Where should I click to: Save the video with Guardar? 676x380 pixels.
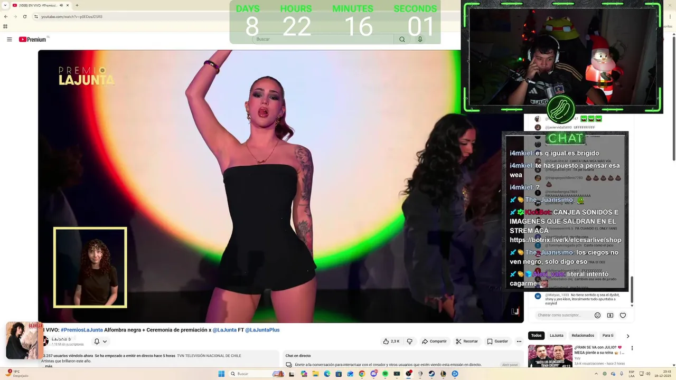(x=497, y=341)
